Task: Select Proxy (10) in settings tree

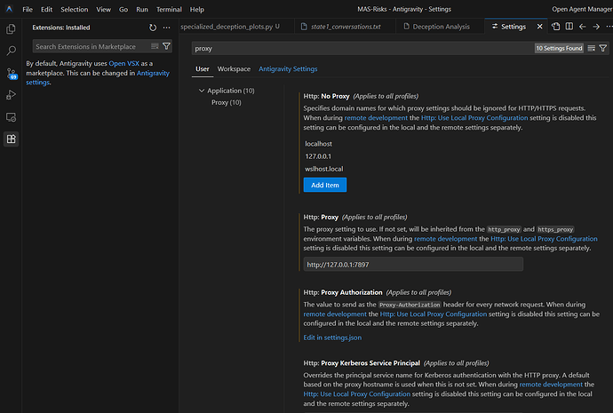Action: tap(227, 102)
